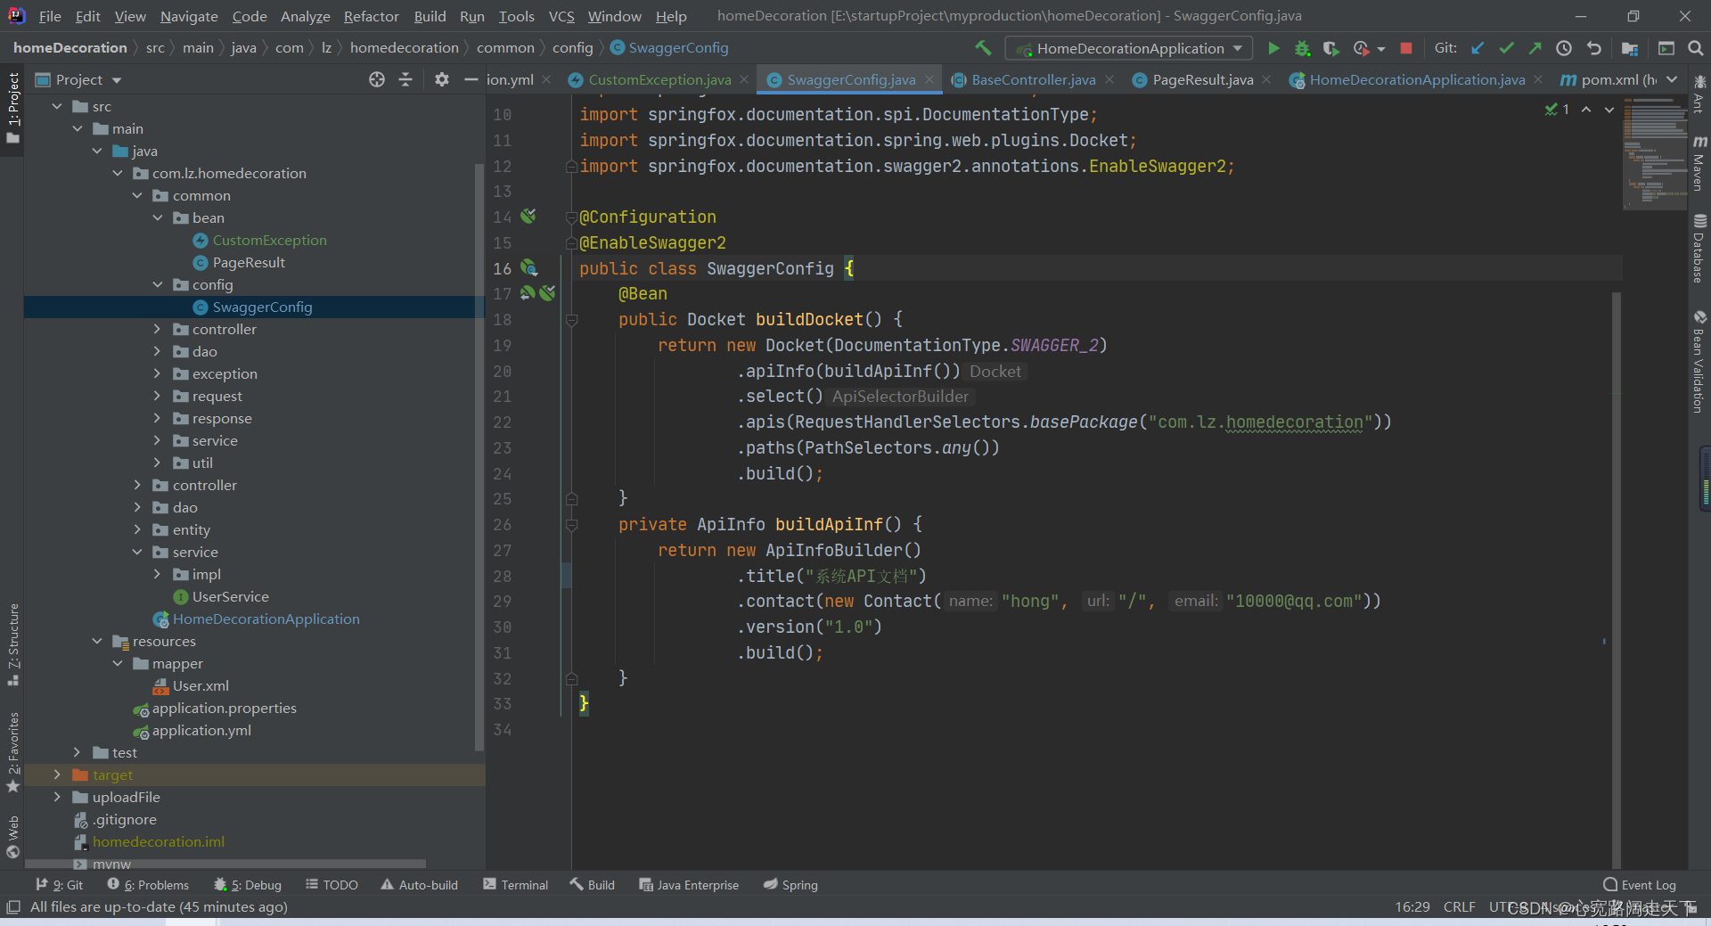Image resolution: width=1711 pixels, height=926 pixels.
Task: Toggle the Web tool window
Action: click(12, 836)
